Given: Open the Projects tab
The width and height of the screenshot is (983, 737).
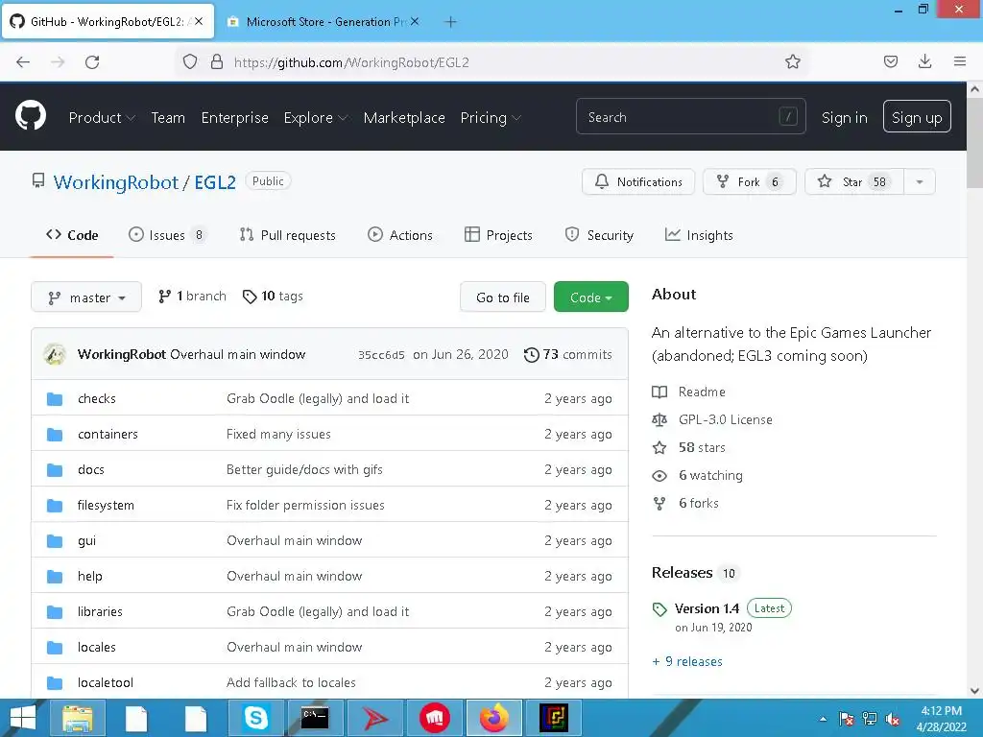Looking at the screenshot, I should [x=498, y=235].
